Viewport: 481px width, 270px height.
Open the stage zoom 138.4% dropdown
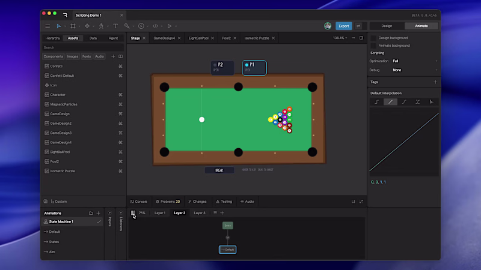pyautogui.click(x=340, y=38)
